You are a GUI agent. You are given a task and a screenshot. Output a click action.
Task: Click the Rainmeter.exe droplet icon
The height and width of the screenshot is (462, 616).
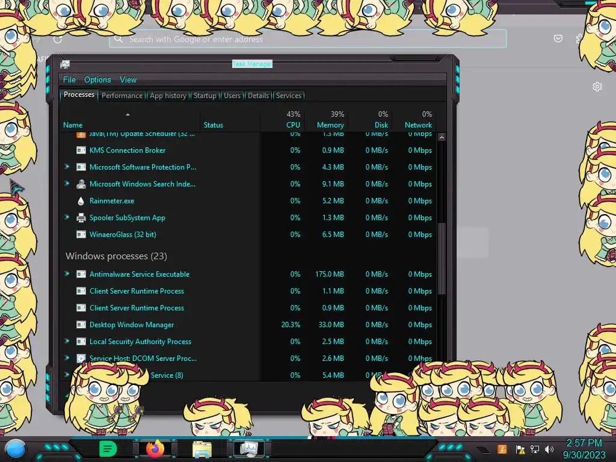point(81,201)
